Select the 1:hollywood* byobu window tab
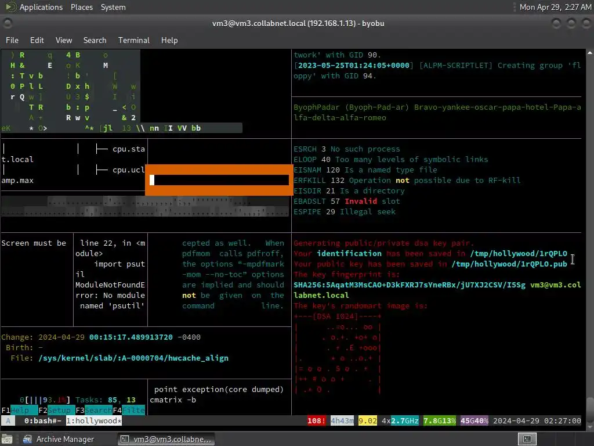 94,420
